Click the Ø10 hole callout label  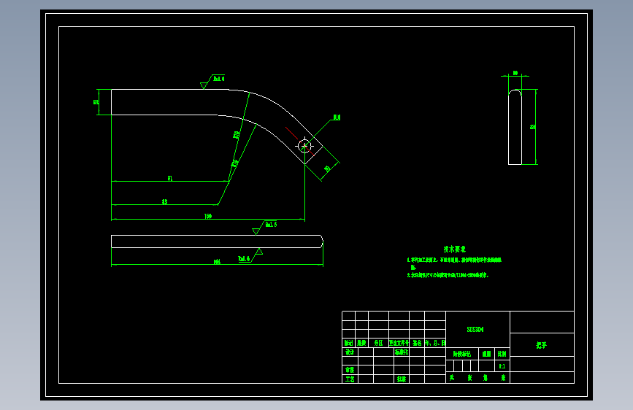pos(337,117)
